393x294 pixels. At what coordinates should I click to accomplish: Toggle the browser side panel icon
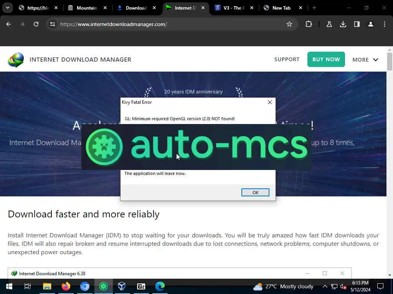click(357, 24)
